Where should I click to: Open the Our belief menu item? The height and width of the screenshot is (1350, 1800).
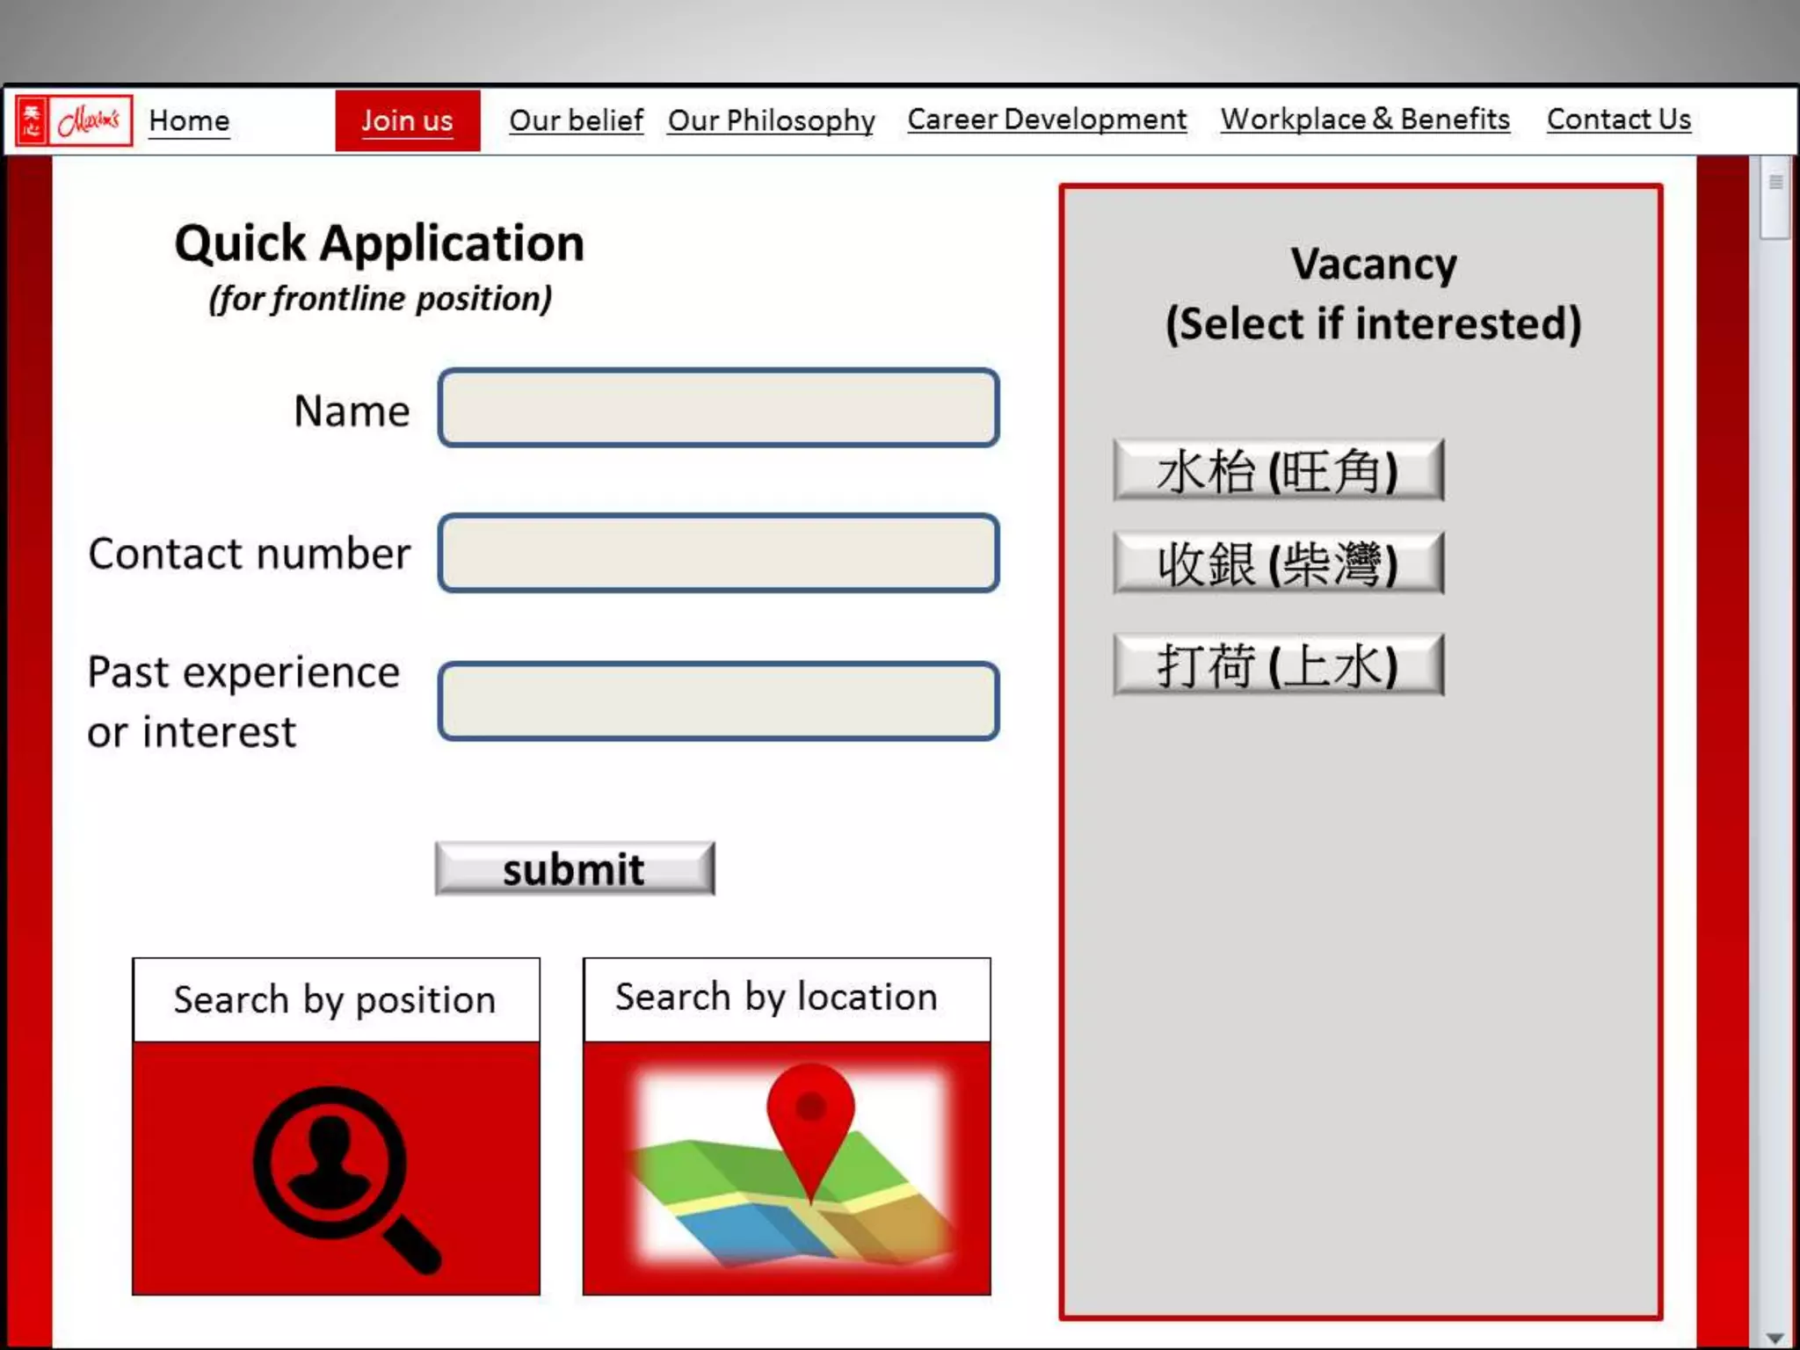pyautogui.click(x=576, y=120)
